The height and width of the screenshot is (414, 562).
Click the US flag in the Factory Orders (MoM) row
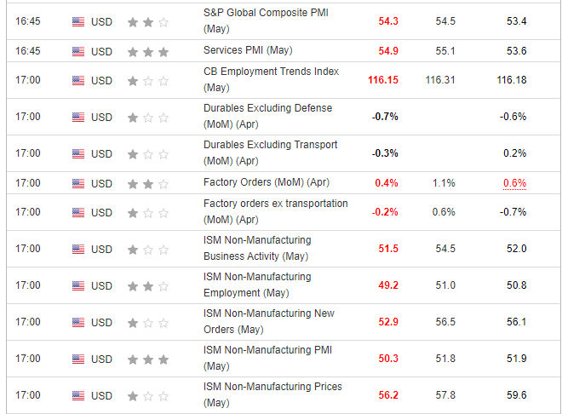[78, 183]
